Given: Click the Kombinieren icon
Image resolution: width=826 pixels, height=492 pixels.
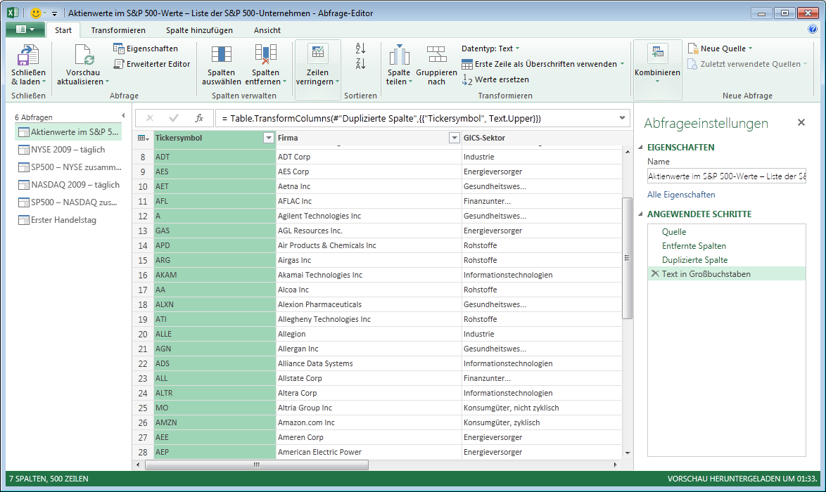Looking at the screenshot, I should (657, 53).
